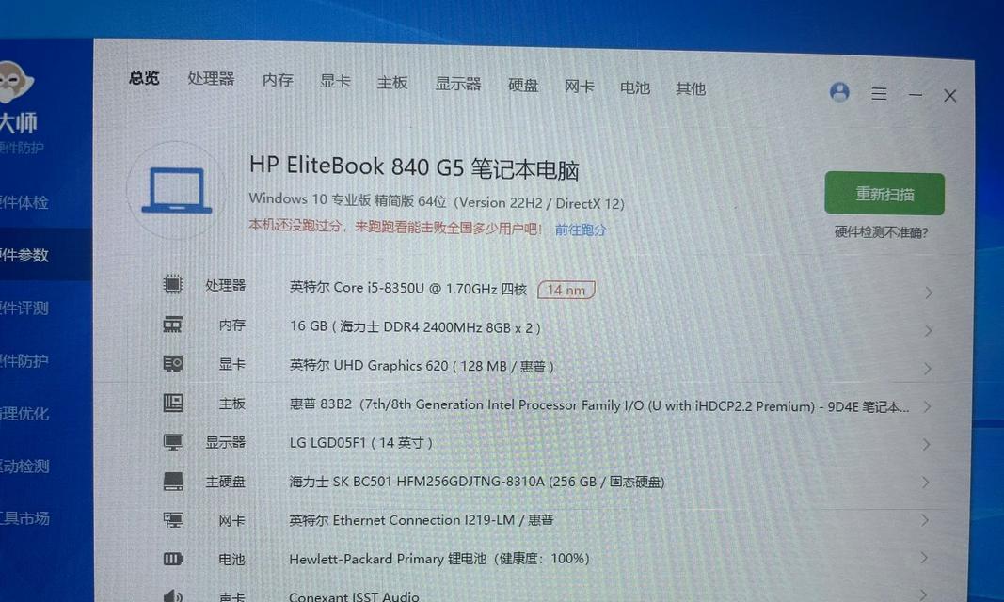
Task: Minimize the hardware info window
Action: [916, 95]
